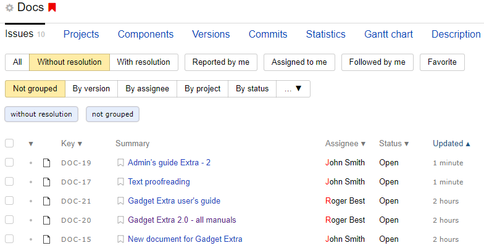Click the priority dot for DOC-19
Screen dimensions: 484x248
(31, 163)
